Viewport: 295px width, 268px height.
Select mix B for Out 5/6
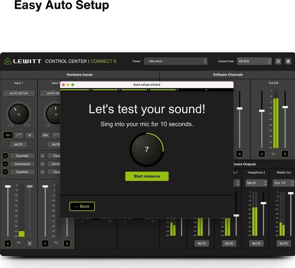tap(285, 154)
